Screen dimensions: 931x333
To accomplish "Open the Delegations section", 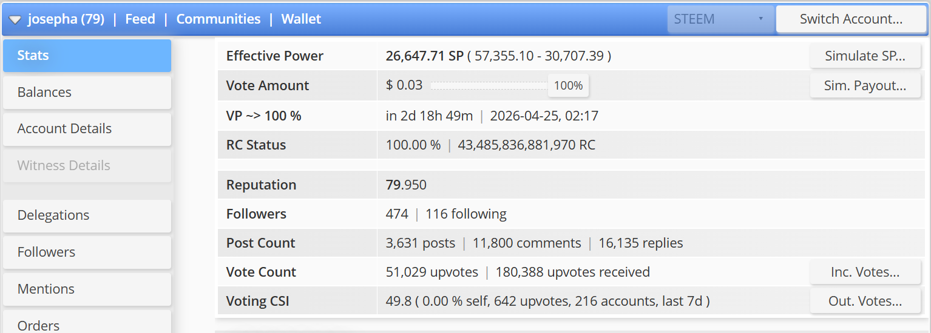I will pyautogui.click(x=87, y=216).
